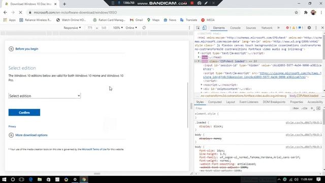Expand Before you begin section

[x=23, y=49]
